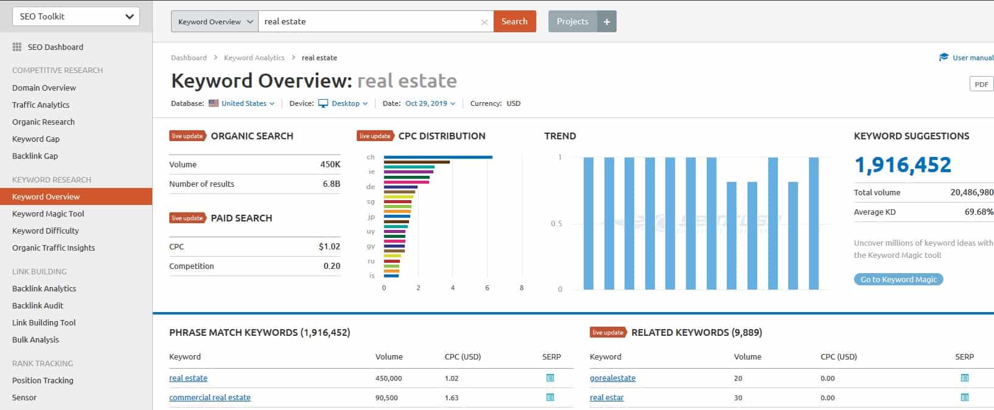Viewport: 994px width, 410px height.
Task: Click the SEO Dashboard grid icon
Action: 17,47
